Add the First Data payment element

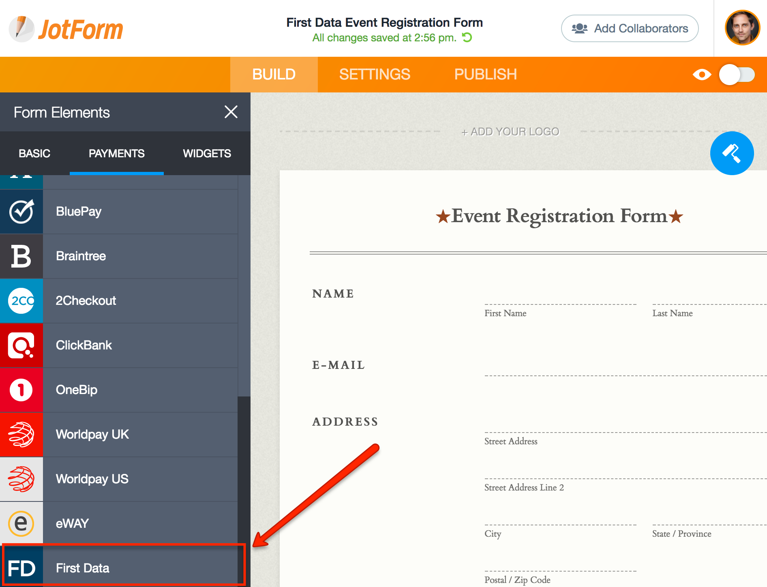click(119, 568)
